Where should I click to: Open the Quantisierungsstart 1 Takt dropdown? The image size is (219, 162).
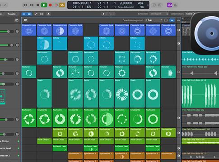[x=154, y=20]
